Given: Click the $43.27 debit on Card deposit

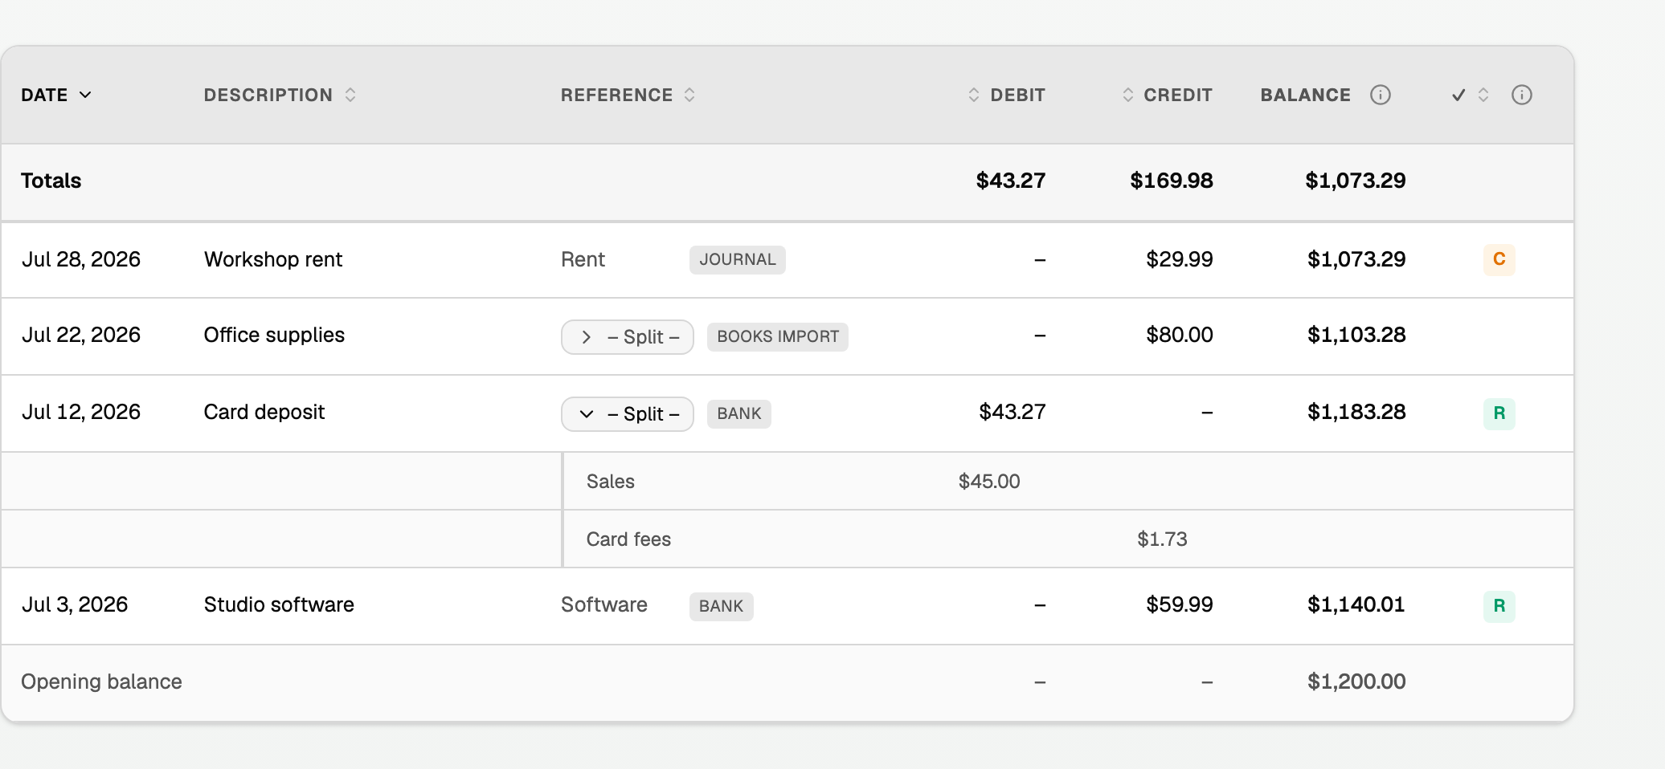Looking at the screenshot, I should 1012,412.
